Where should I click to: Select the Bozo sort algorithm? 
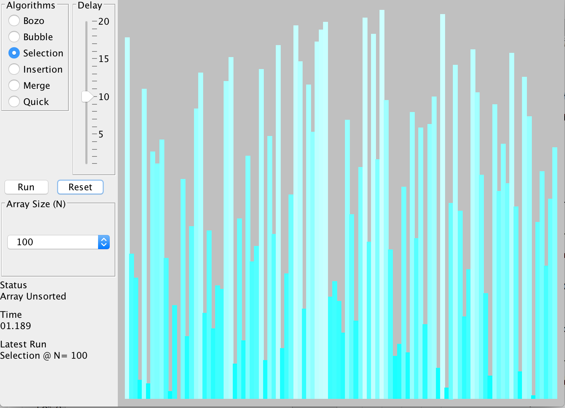click(x=14, y=21)
